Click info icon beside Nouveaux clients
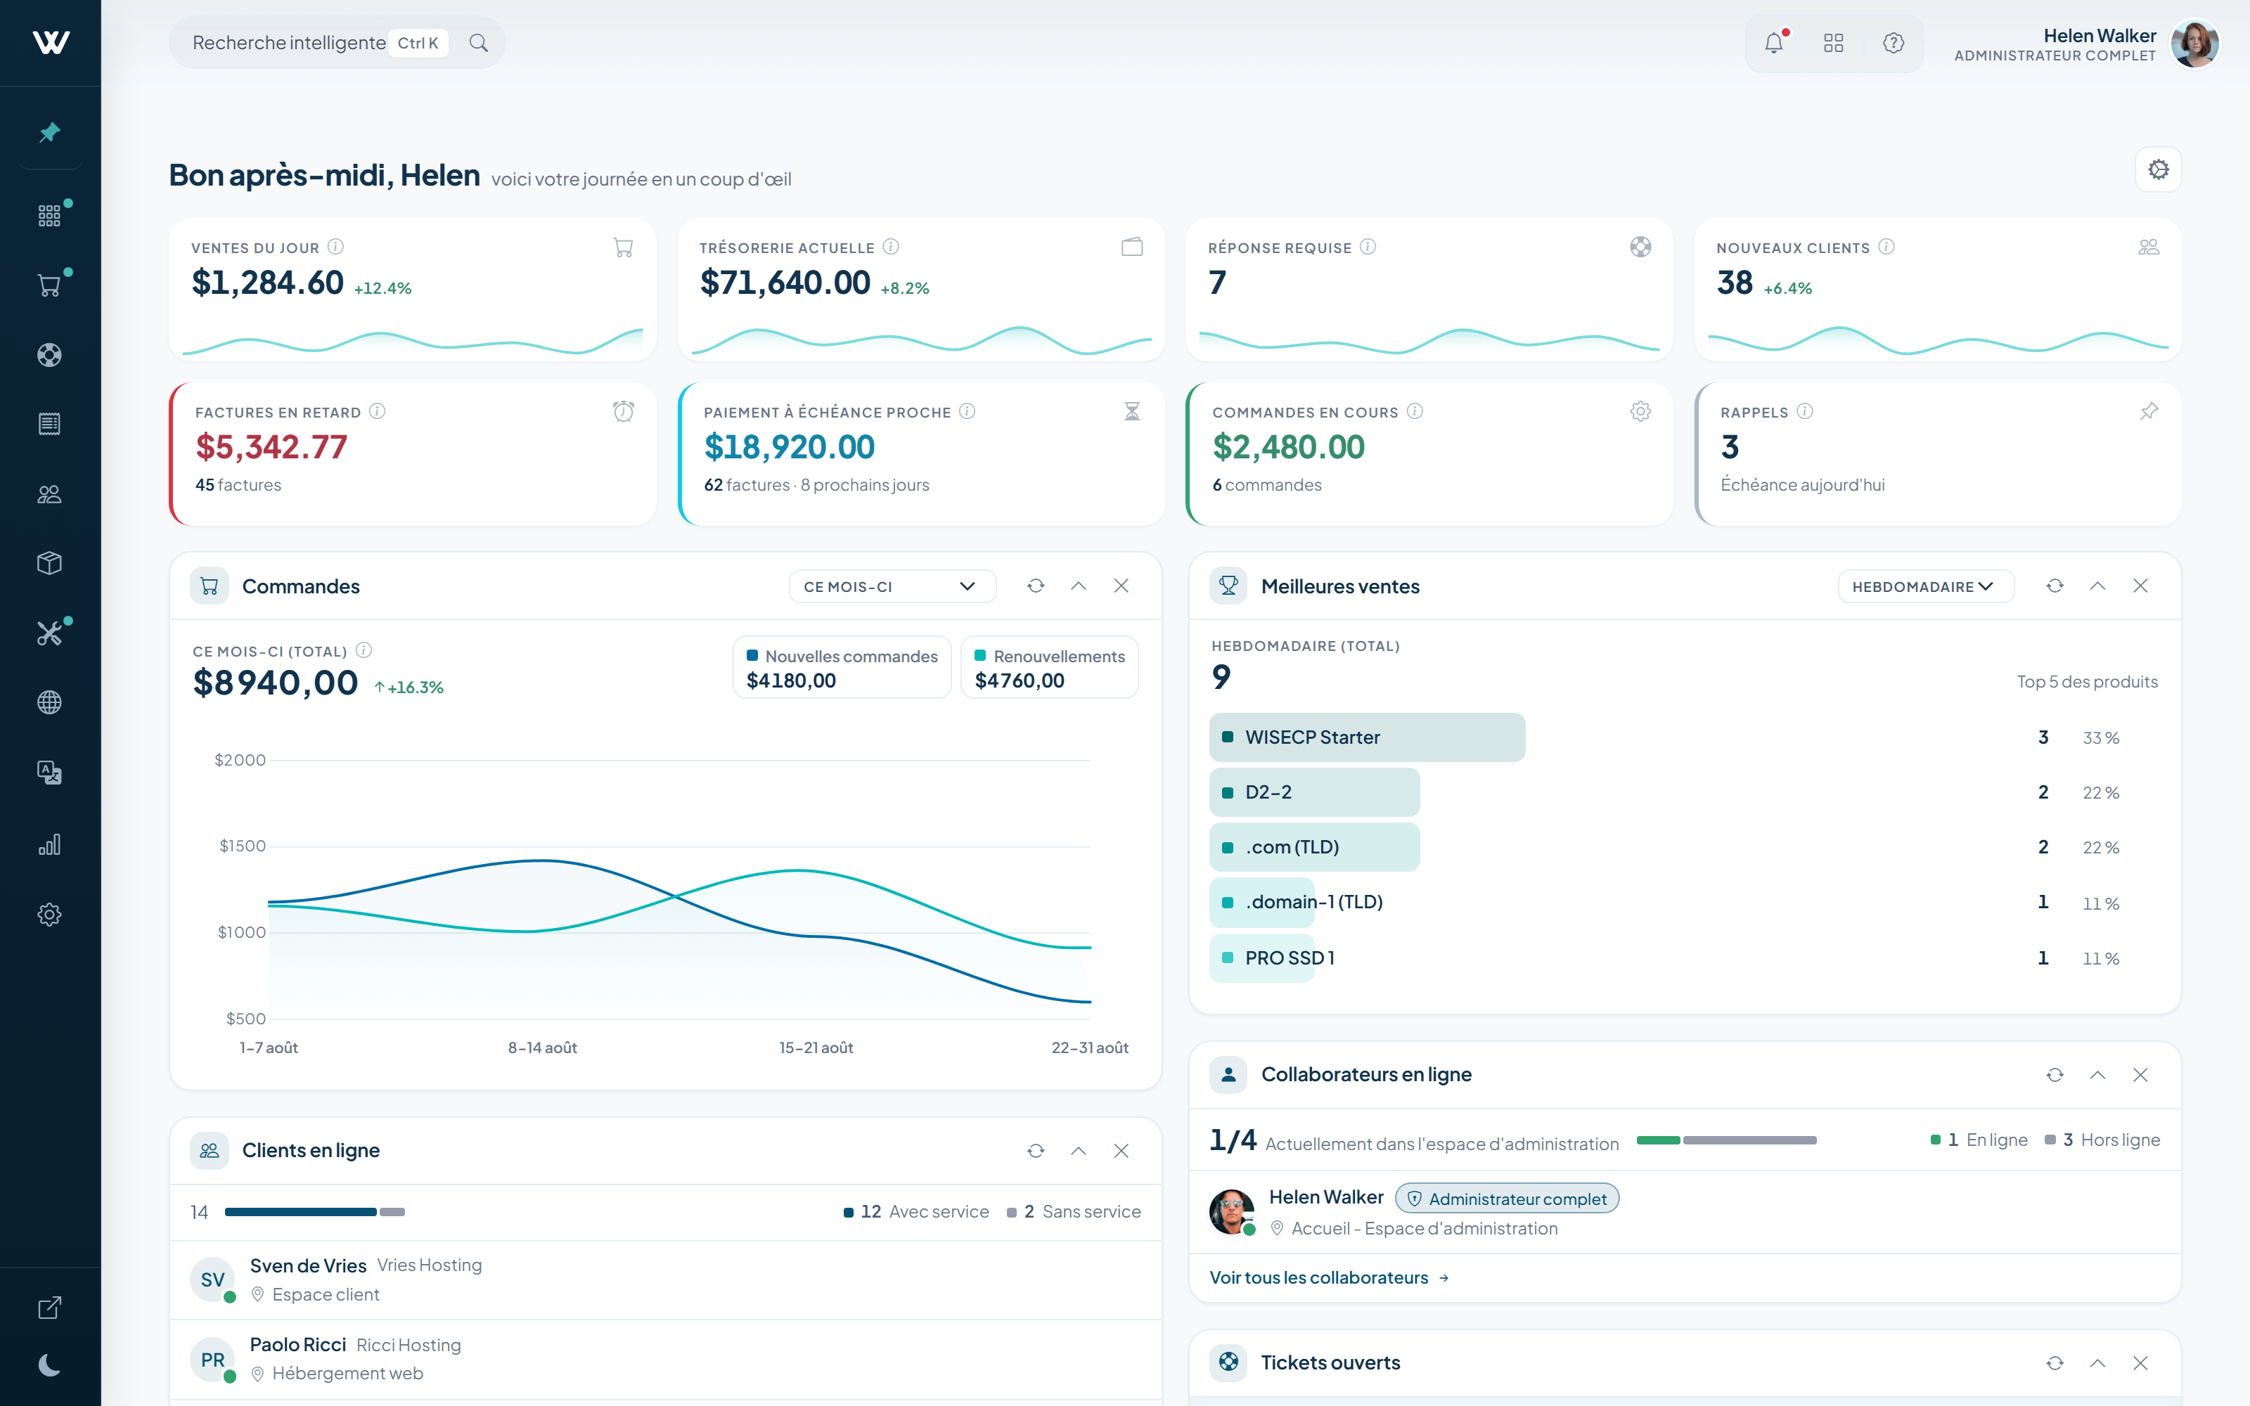The image size is (2250, 1406). 1886,247
